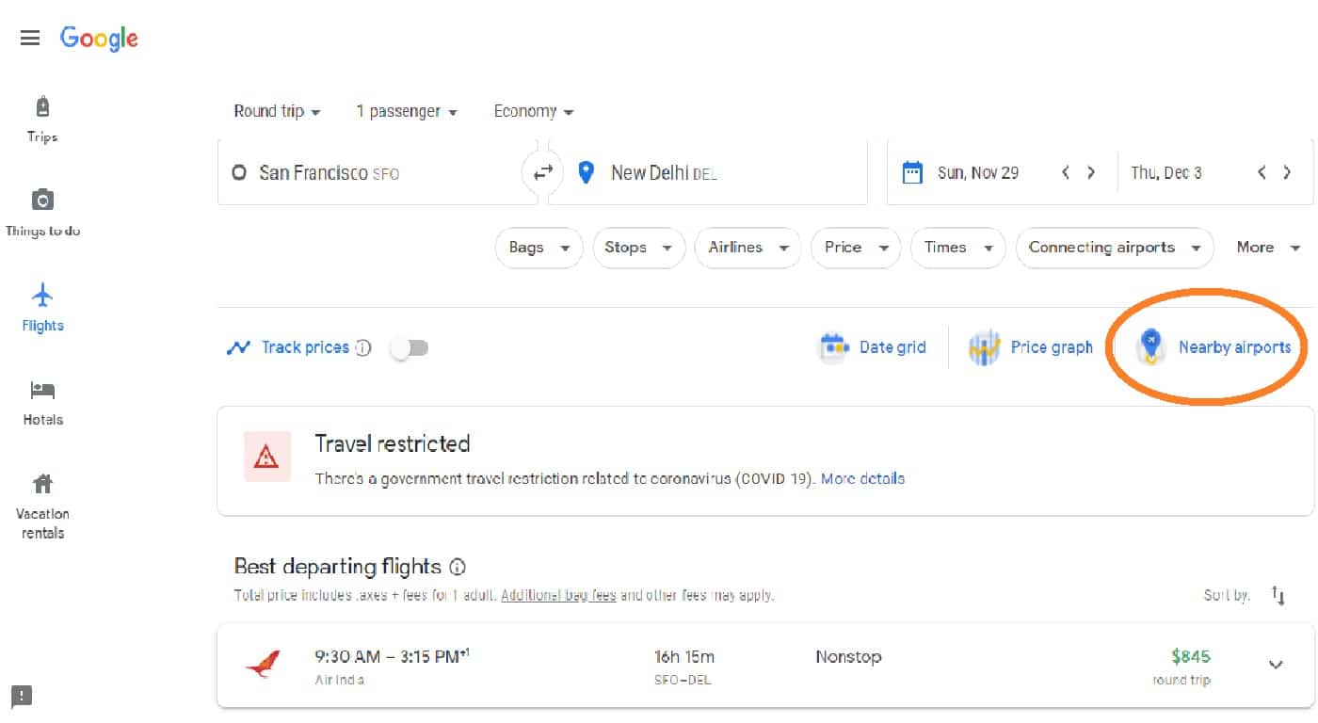
Task: Open the More filters dropdown
Action: click(x=1268, y=248)
